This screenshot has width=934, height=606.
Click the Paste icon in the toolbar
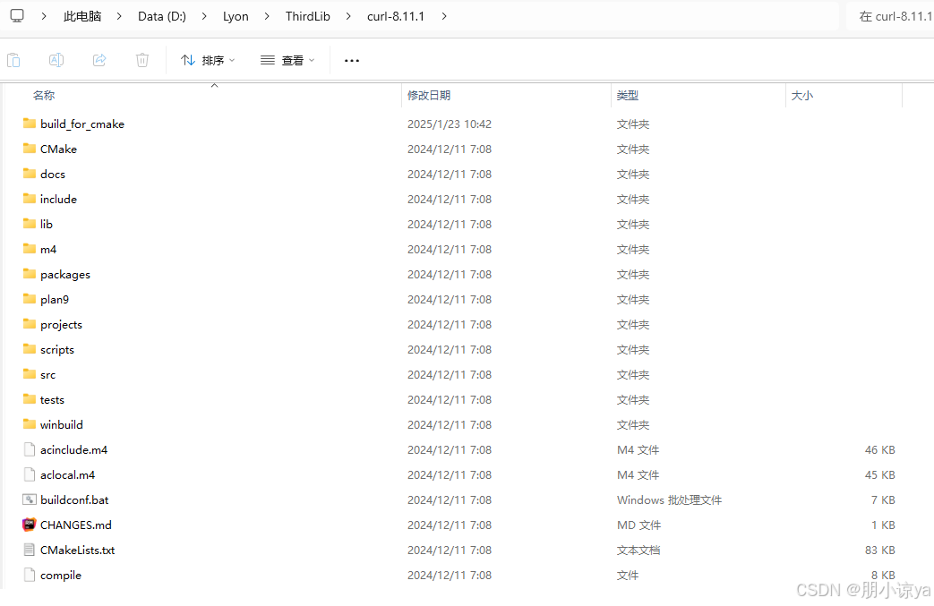[13, 60]
